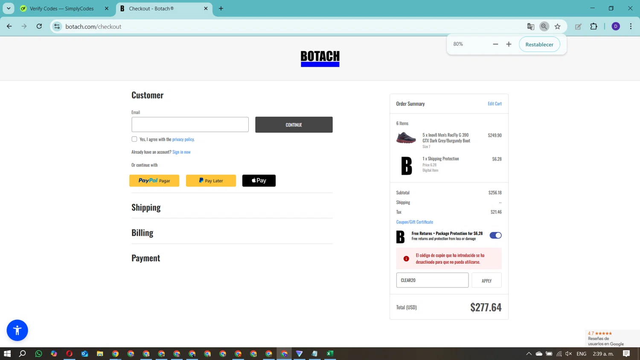Open the blue accessibility widget button

(x=17, y=330)
